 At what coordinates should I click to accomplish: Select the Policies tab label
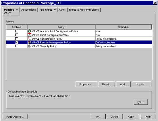(9, 10)
